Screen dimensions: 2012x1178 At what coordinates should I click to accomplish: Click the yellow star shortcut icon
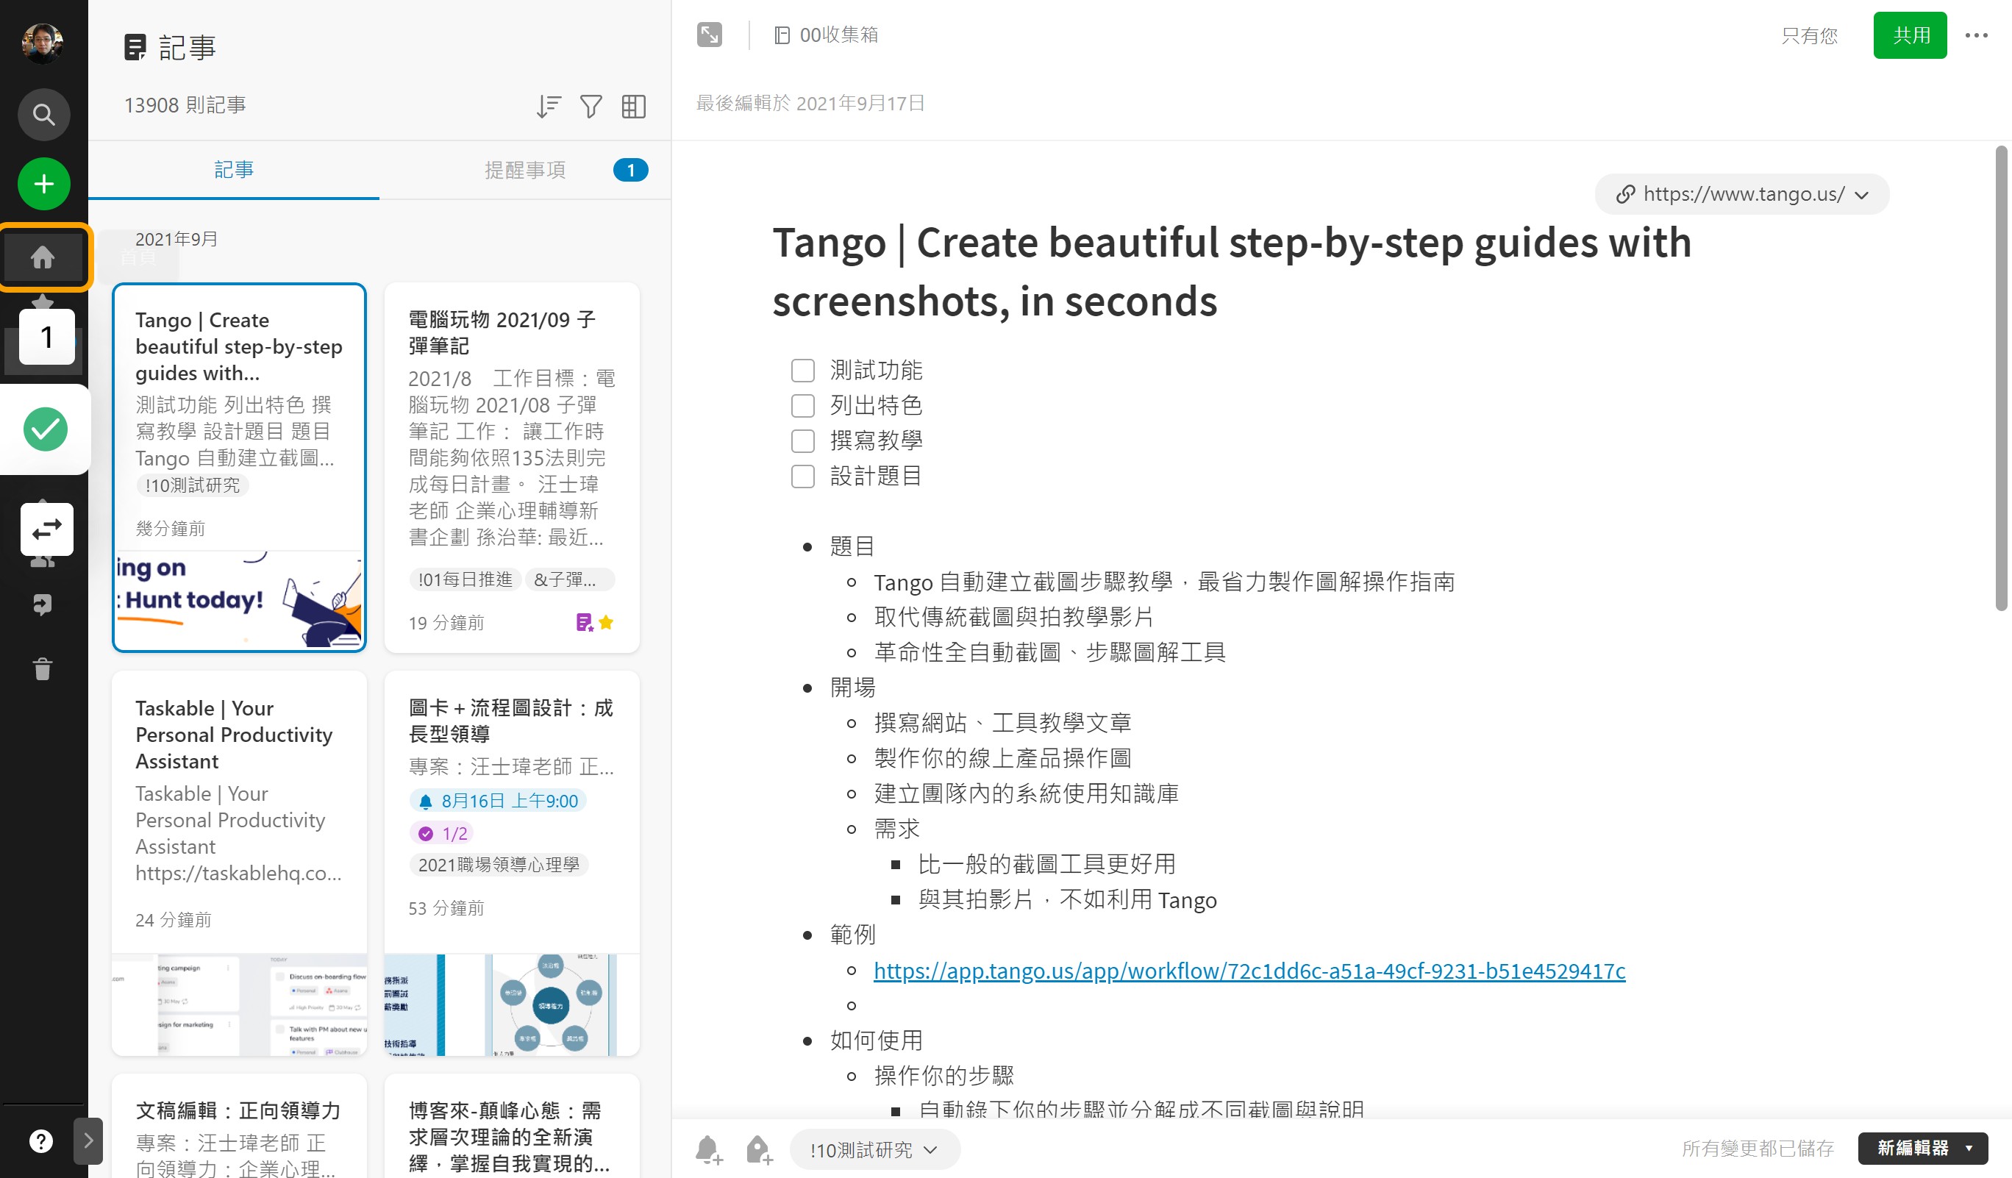607,623
